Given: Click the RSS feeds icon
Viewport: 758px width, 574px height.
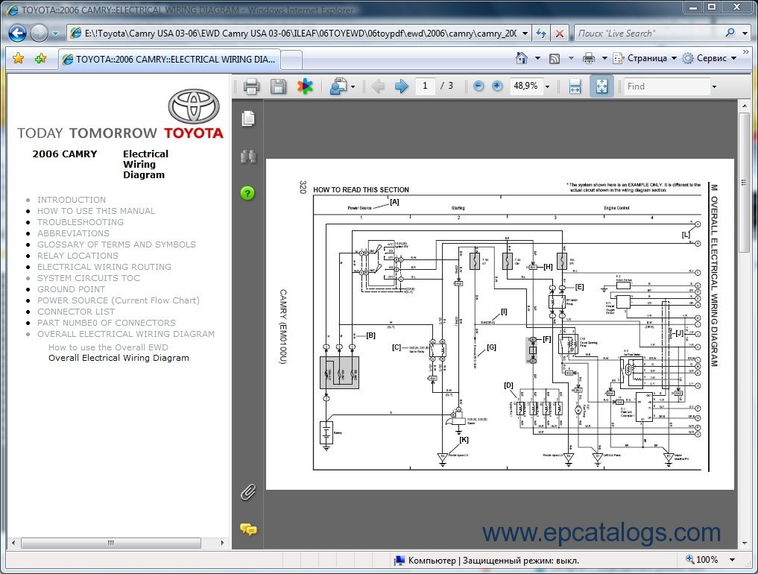Looking at the screenshot, I should click(x=555, y=58).
